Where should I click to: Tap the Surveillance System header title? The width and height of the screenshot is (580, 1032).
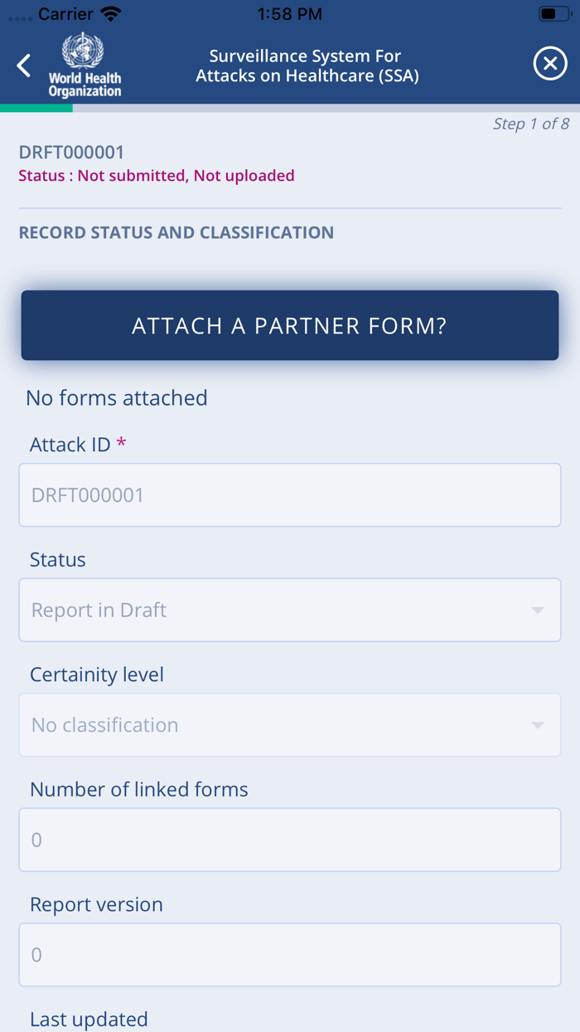pos(307,66)
